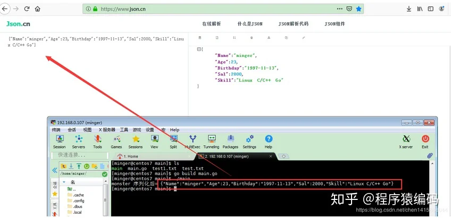451x218 pixels.
Task: Go to parent folder in SFTP panel
Action: click(64, 166)
